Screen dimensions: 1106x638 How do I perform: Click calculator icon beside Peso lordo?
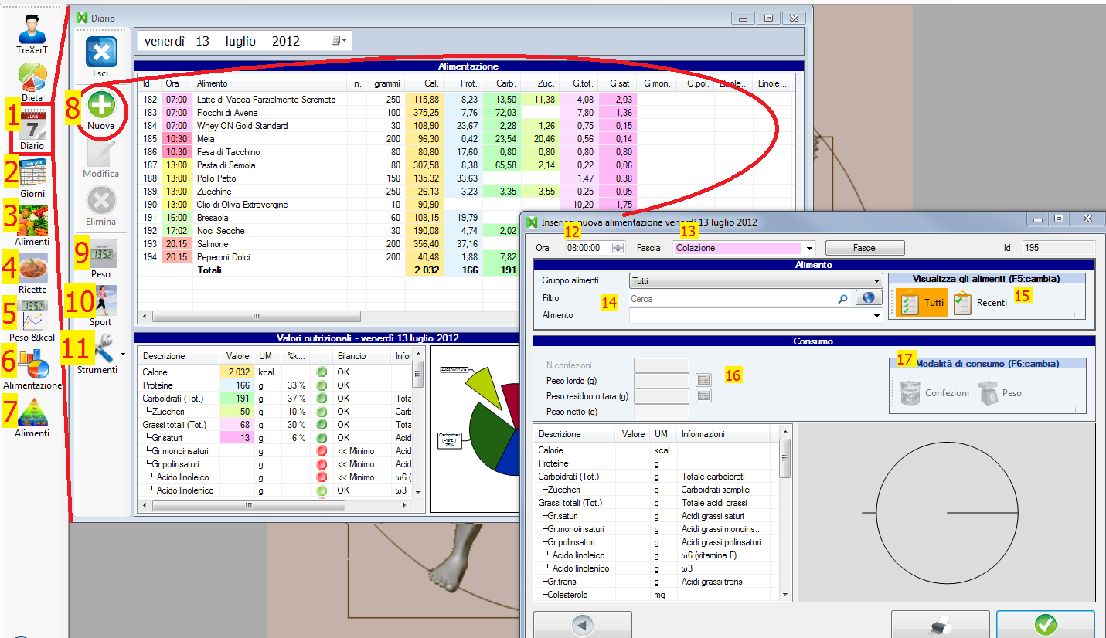pyautogui.click(x=703, y=379)
